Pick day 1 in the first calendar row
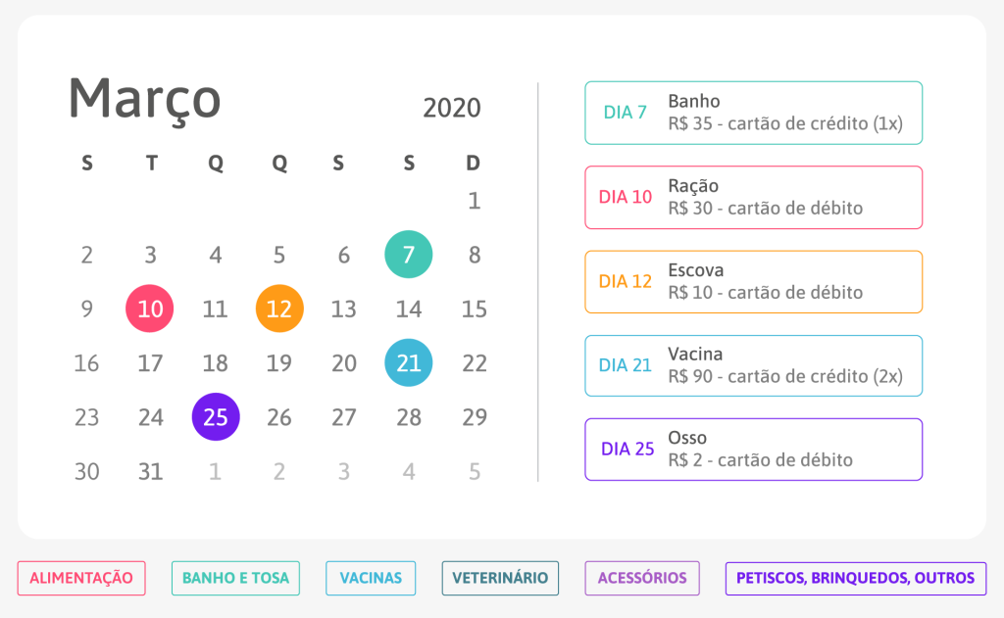The width and height of the screenshot is (1004, 618). point(475,201)
